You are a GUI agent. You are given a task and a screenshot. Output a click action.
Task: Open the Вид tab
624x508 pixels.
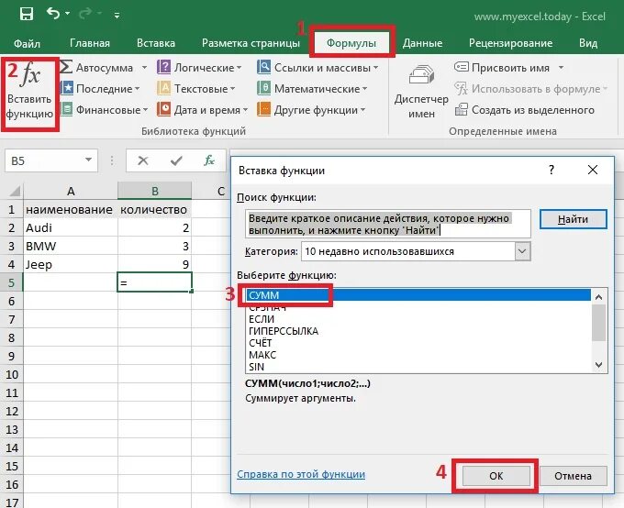(588, 43)
